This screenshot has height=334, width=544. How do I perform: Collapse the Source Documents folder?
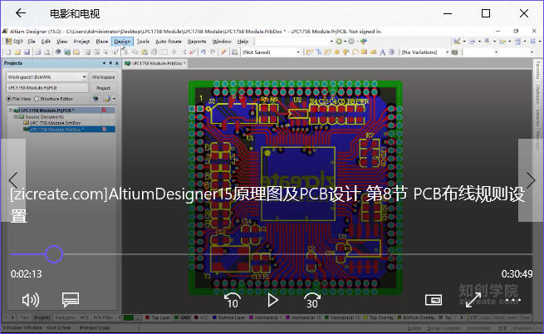pos(15,116)
